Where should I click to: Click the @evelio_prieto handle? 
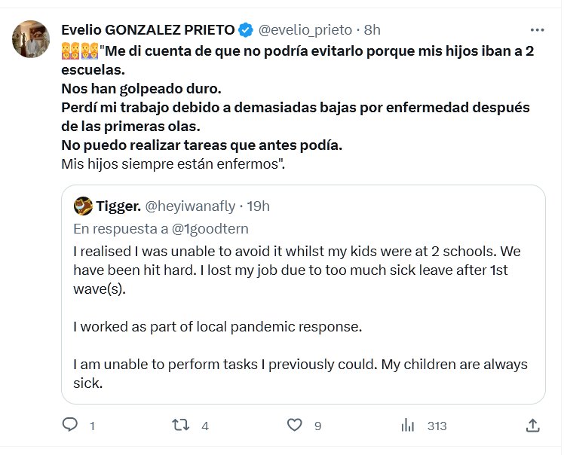305,30
